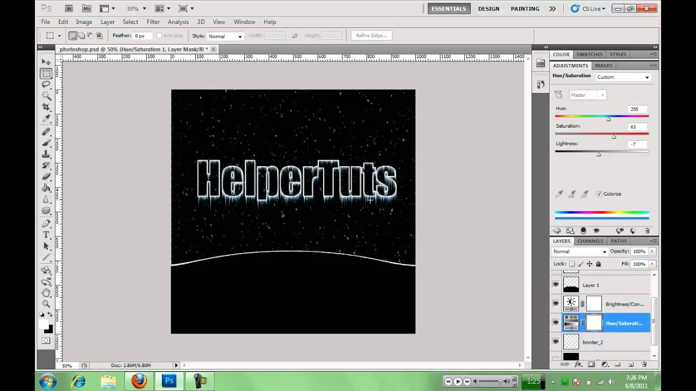Switch to the Swatches tab

[x=589, y=54]
